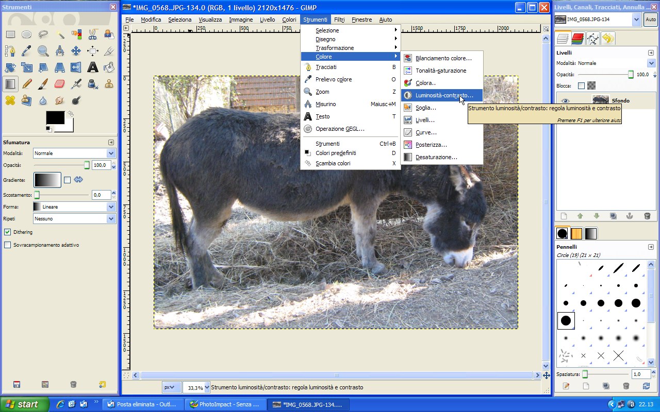Click Luminosità-contrasto in the Colore submenu
Screen dimensions: 660x412
[x=443, y=95]
